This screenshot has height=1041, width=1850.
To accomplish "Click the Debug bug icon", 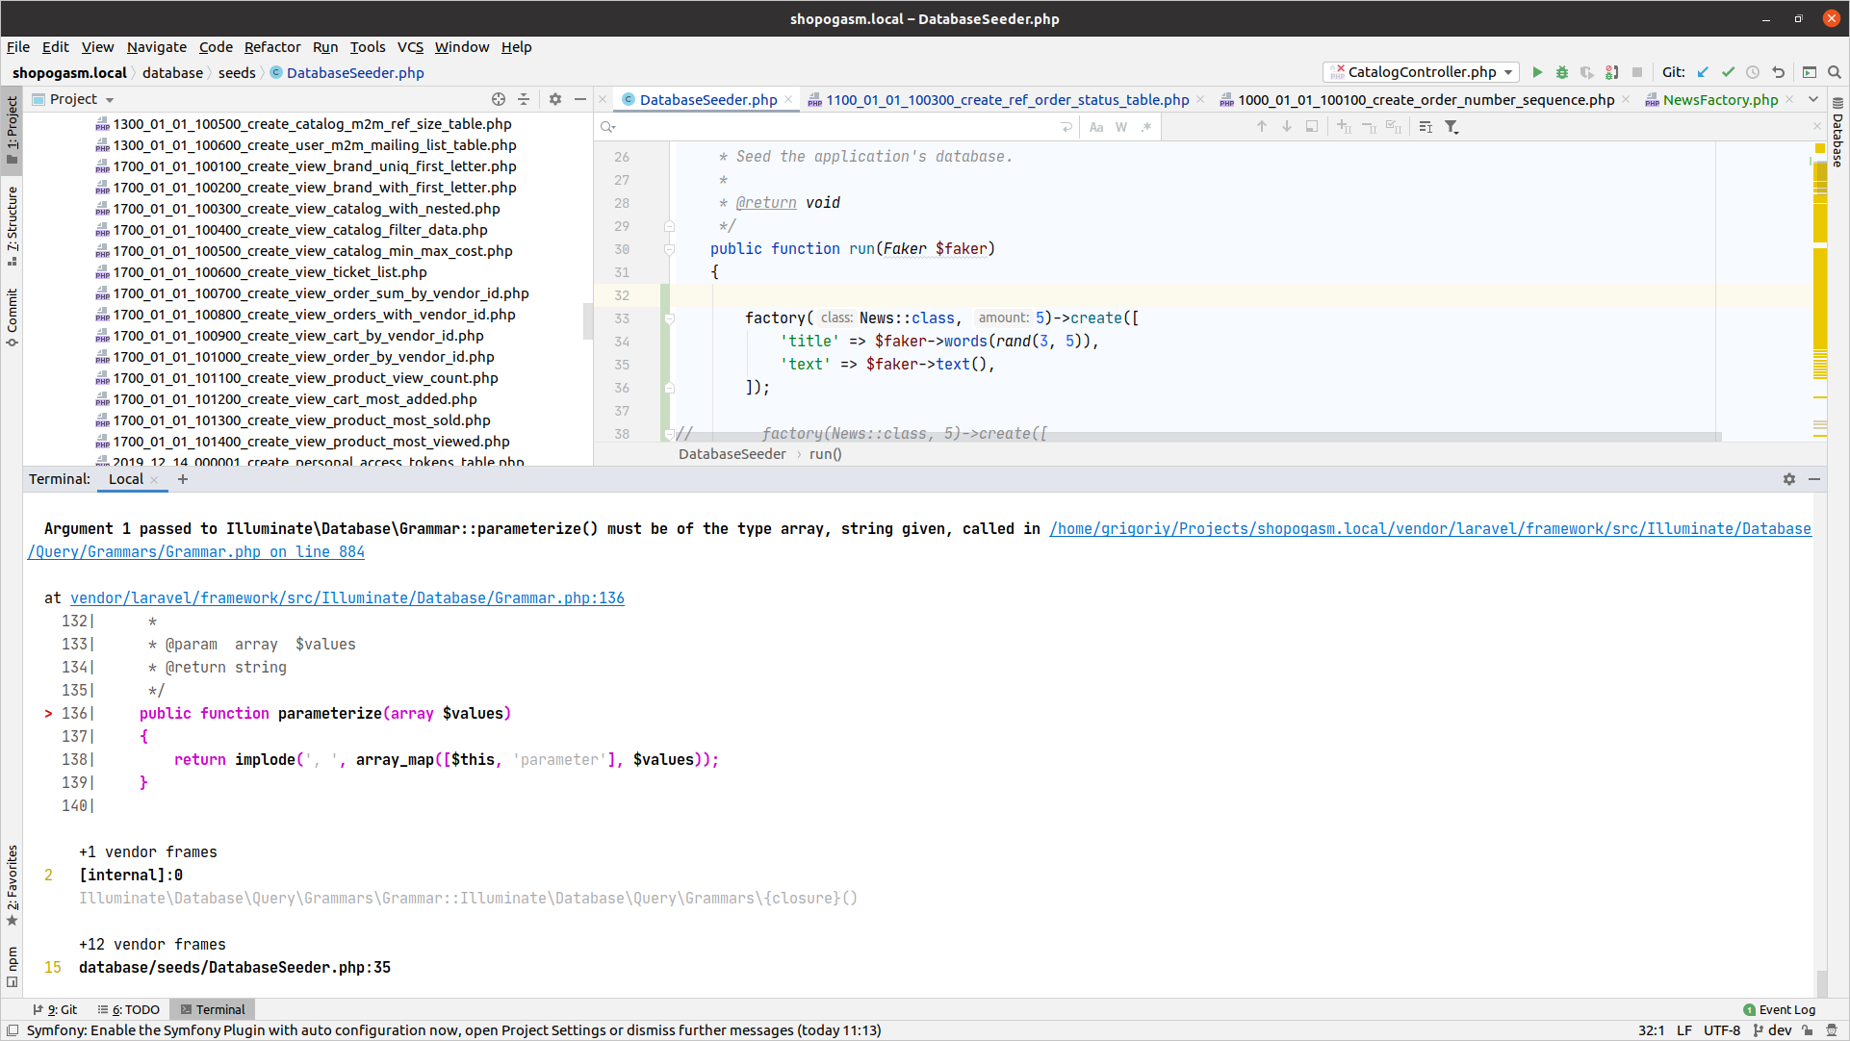I will point(1562,72).
